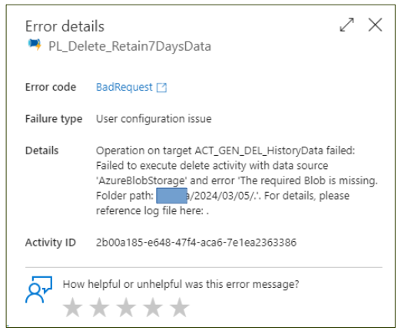The width and height of the screenshot is (401, 334).
Task: Click the blue redacted folder path box
Action: pos(171,196)
